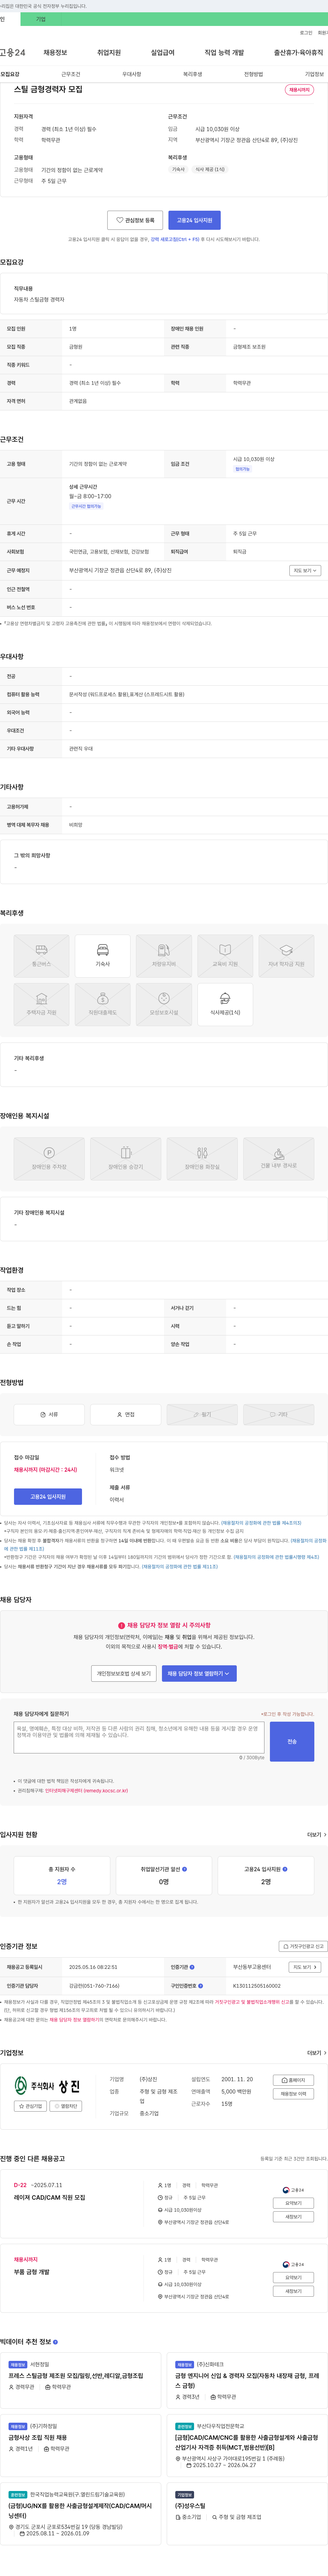The image size is (328, 2576).
Task: Click the 기숙사 welfare icon
Action: pos(103,956)
